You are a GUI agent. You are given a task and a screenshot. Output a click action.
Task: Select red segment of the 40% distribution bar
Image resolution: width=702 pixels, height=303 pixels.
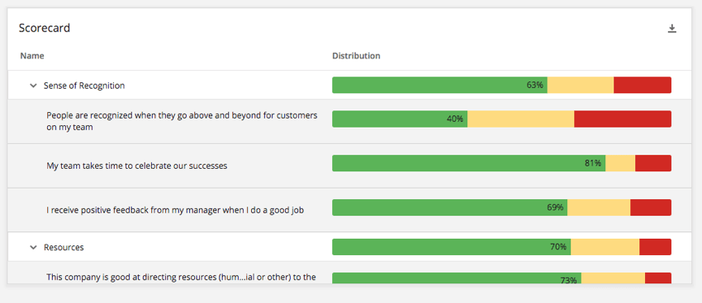[623, 119]
